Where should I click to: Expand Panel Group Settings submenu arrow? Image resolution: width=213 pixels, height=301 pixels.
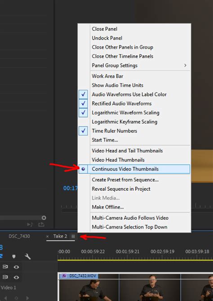click(x=185, y=65)
